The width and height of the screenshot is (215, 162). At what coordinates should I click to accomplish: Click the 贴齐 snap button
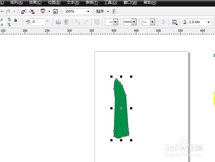pyautogui.click(x=100, y=11)
